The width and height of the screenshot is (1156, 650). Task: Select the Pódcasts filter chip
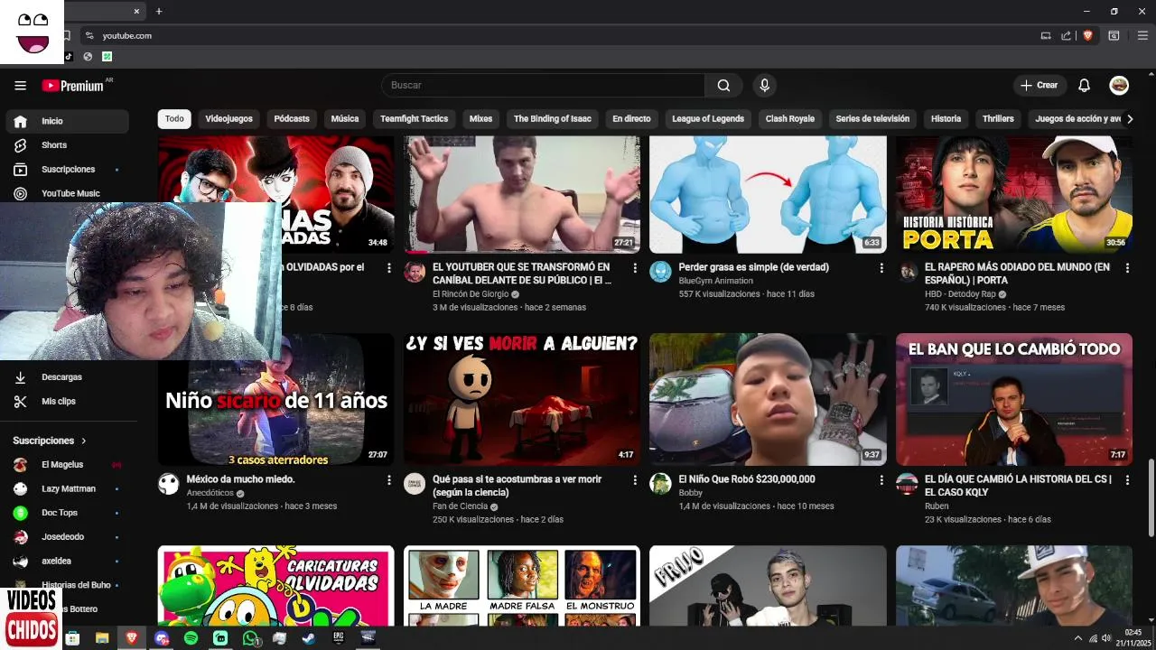coord(292,119)
